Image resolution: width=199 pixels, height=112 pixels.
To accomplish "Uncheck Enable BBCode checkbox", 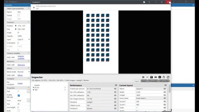I will (x=19, y=96).
